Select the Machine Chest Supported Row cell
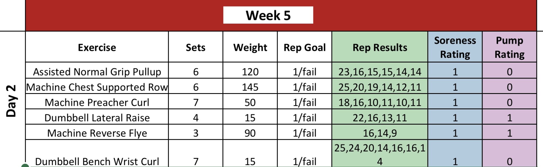The image size is (543, 167). click(x=97, y=87)
